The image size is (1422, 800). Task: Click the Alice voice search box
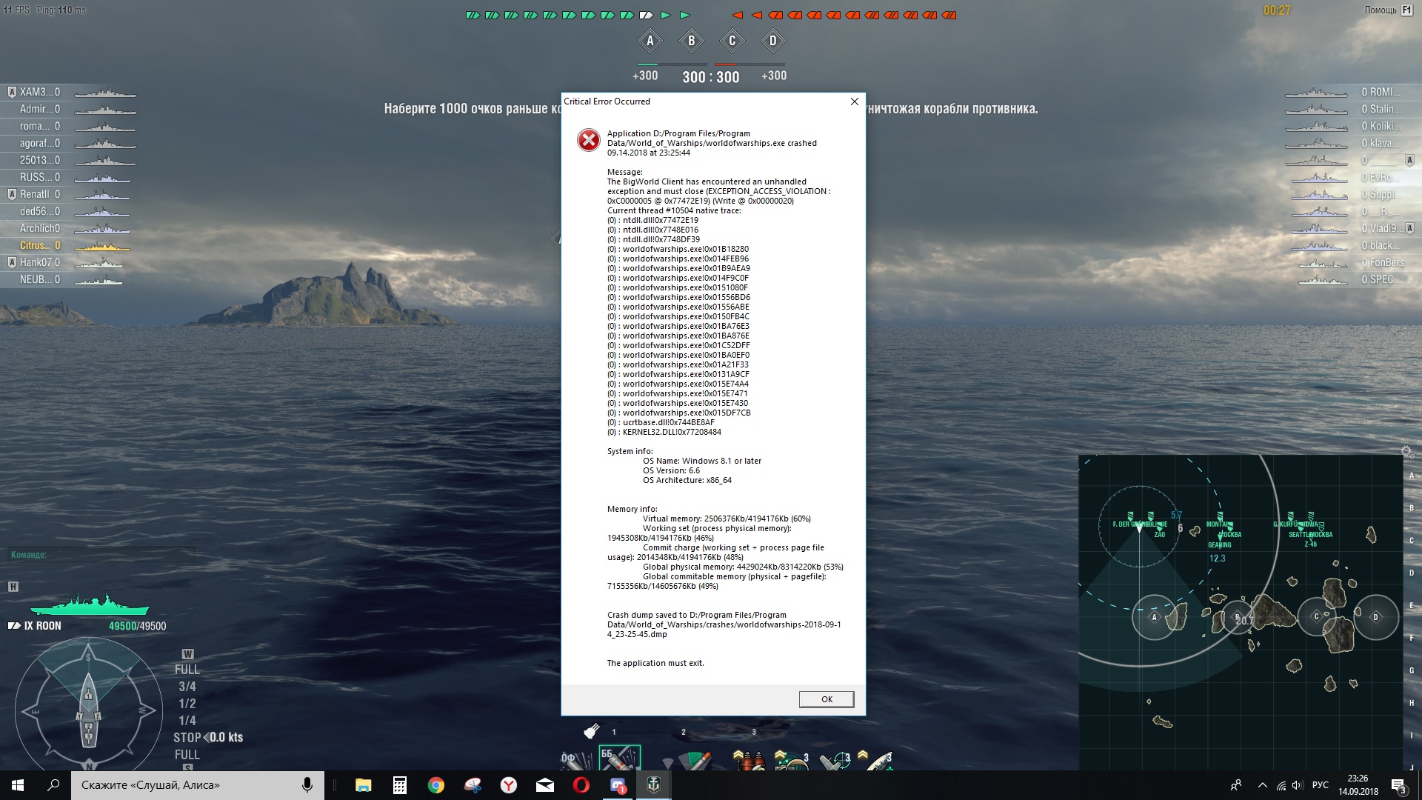[197, 785]
